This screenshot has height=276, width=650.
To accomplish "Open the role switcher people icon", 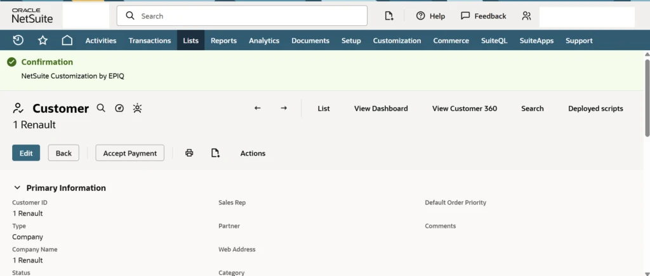I will pyautogui.click(x=526, y=16).
